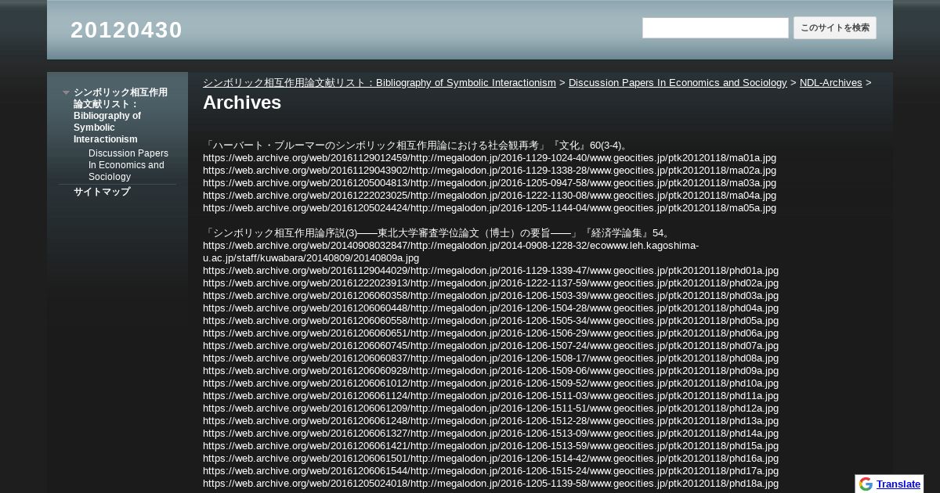The height and width of the screenshot is (493, 940).
Task: Select the シンボリック相互作用論序説(3) title line
Action: pyautogui.click(x=437, y=233)
